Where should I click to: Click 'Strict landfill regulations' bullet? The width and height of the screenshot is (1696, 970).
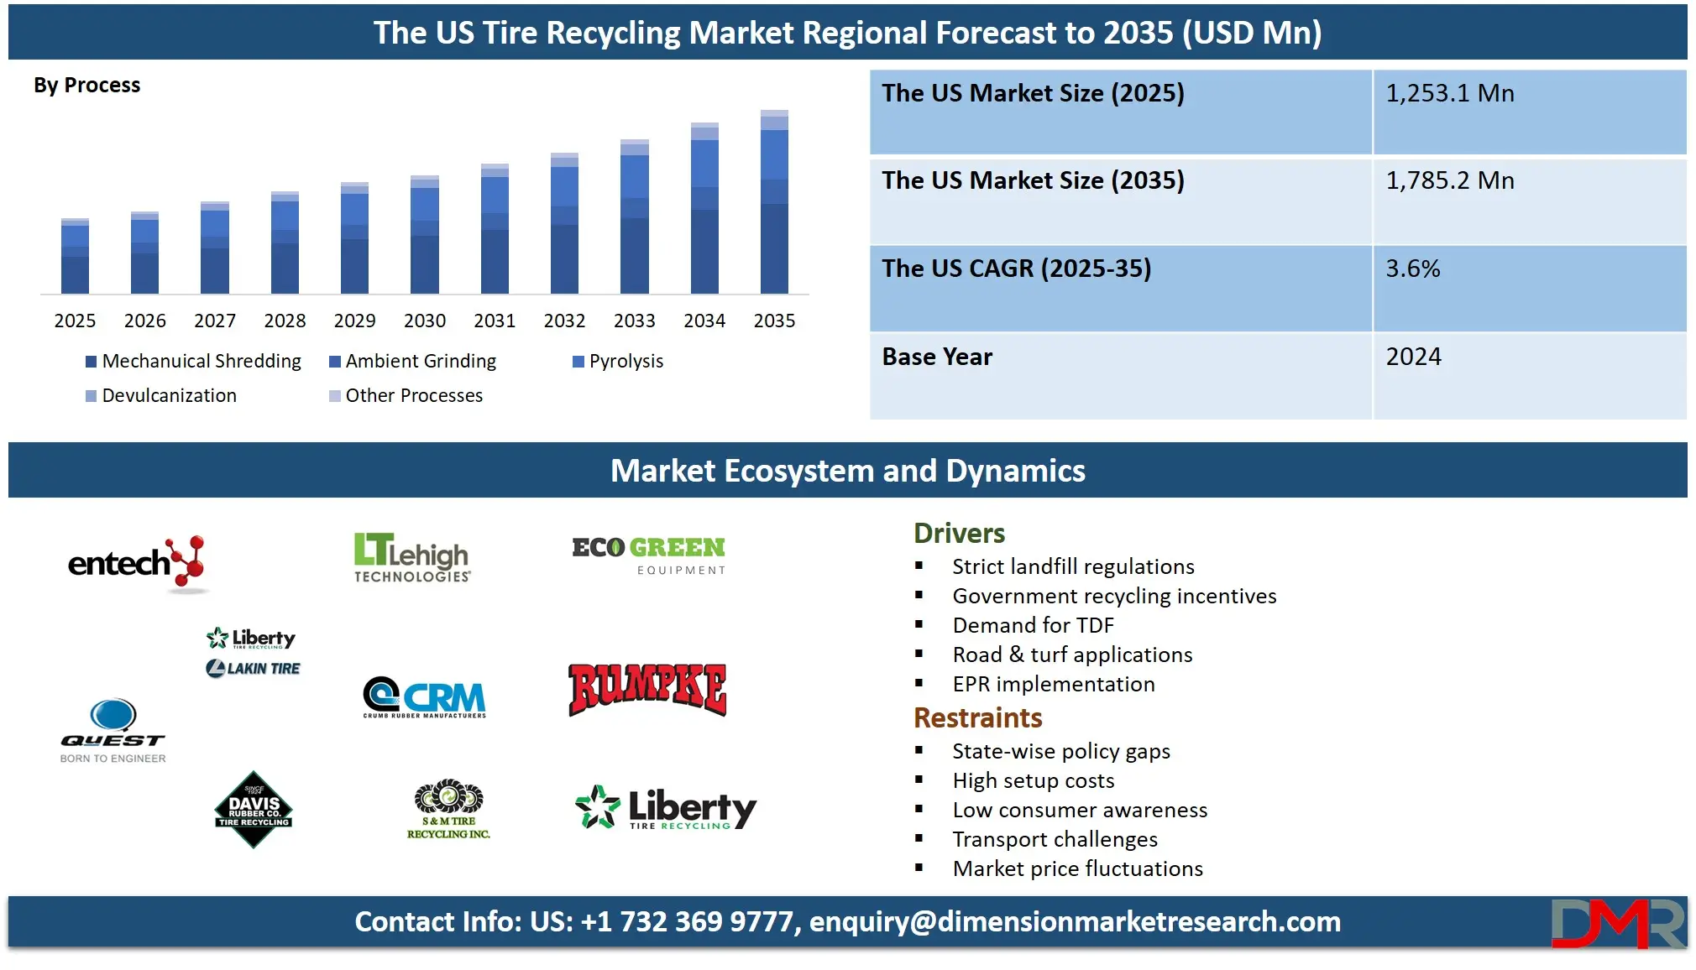1073,566
